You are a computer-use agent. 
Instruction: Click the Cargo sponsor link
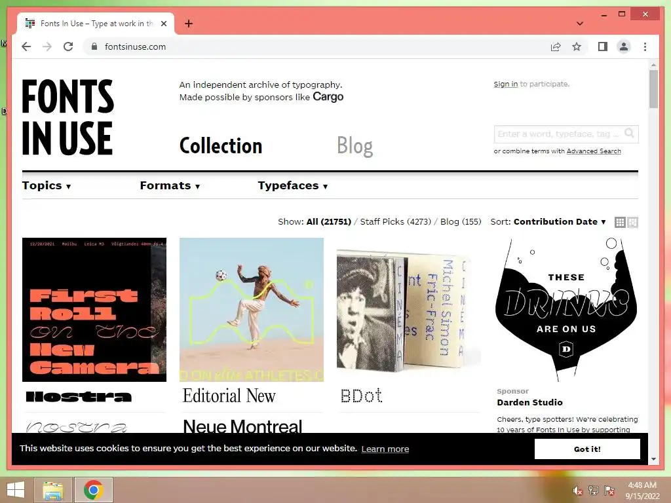tap(328, 97)
